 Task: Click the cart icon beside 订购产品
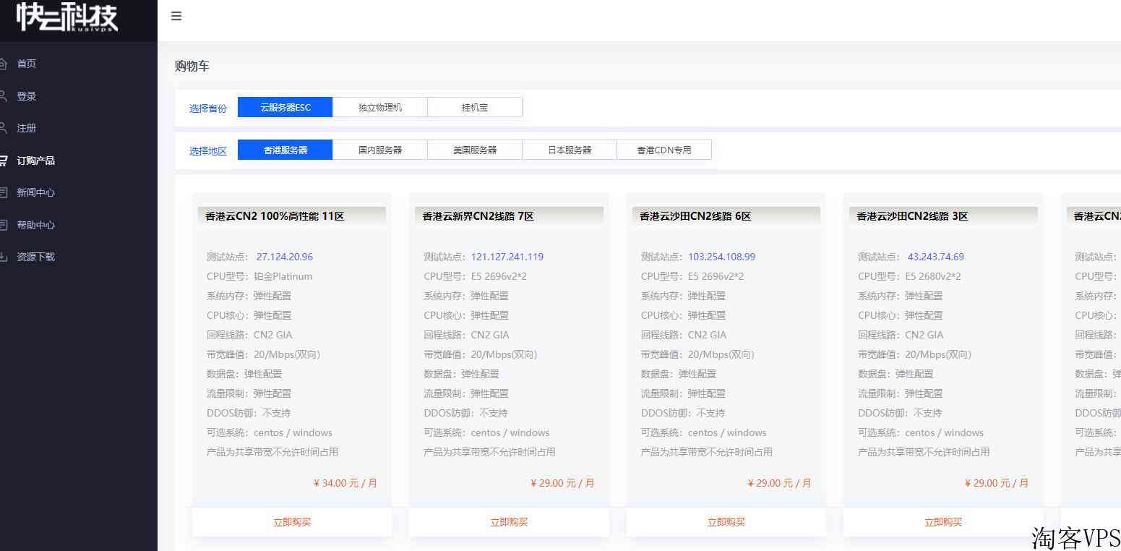[3, 161]
